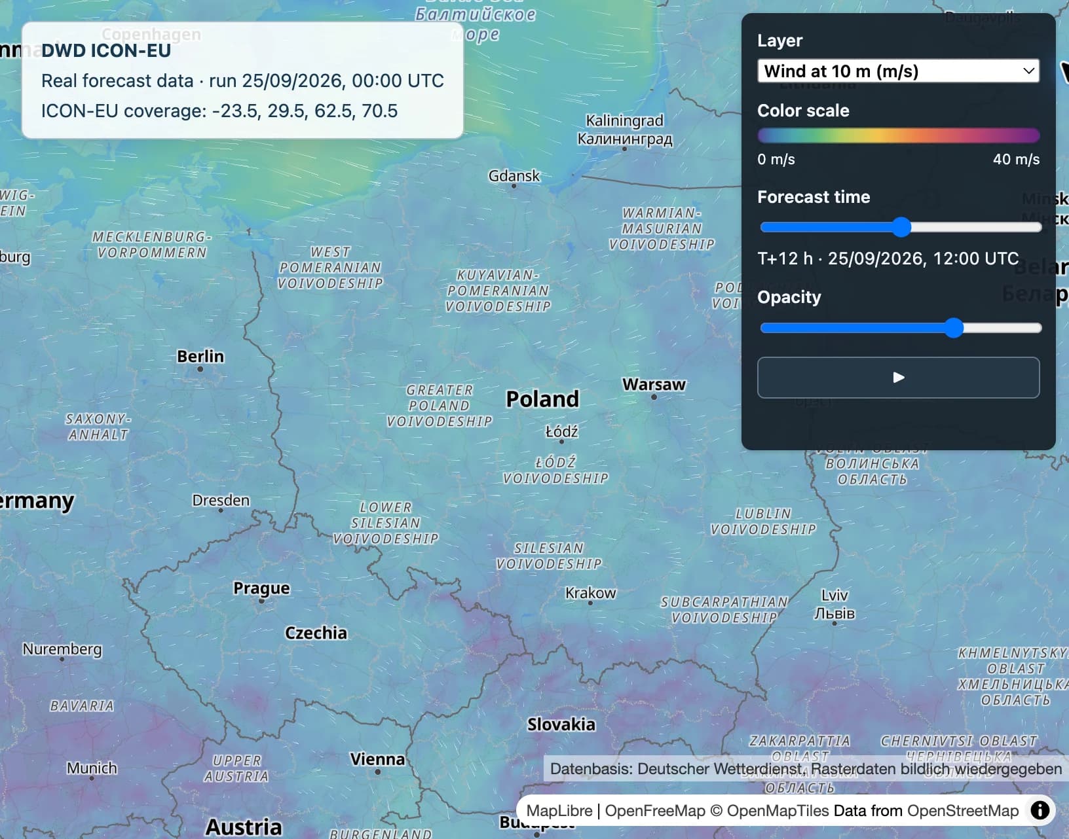The height and width of the screenshot is (839, 1069).
Task: Open the OpenStreetMap attribution link
Action: point(963,811)
